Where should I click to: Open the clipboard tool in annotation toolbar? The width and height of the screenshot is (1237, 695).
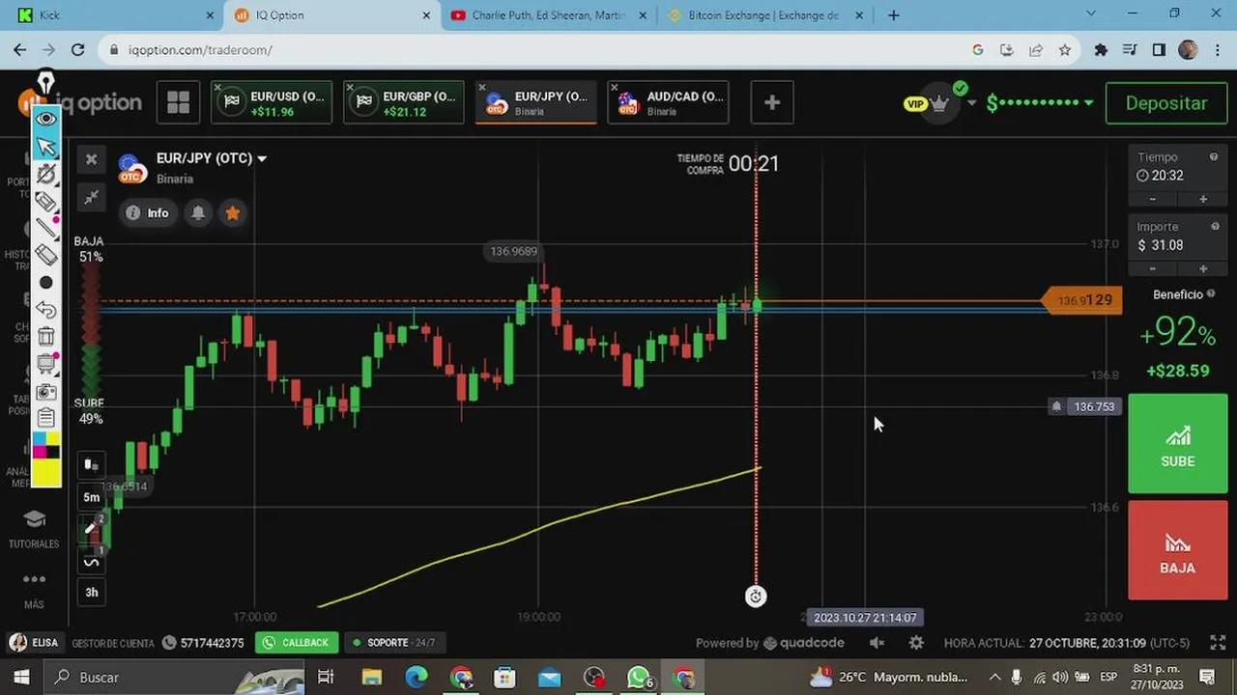(45, 418)
